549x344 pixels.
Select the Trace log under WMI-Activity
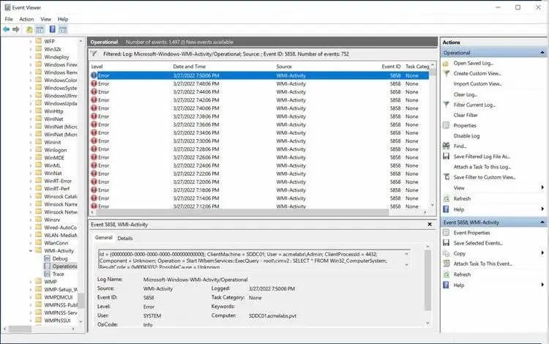point(57,274)
